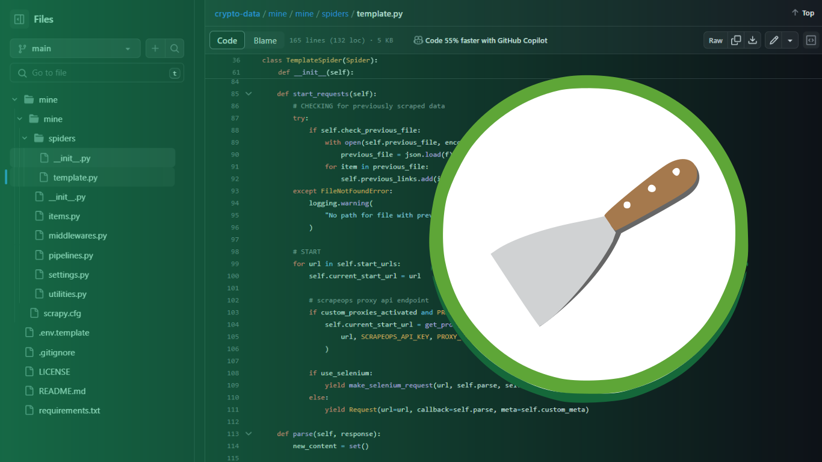Click Code 55% faster with Copilot link
Viewport: 822px width, 462px height.
point(486,40)
